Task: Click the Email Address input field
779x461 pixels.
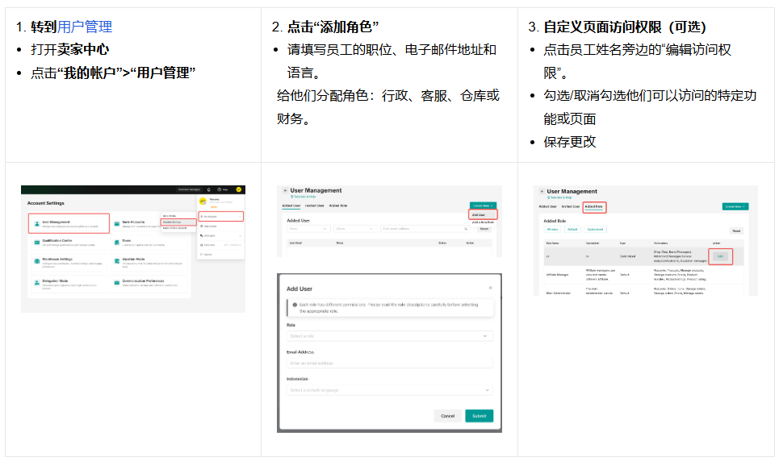Action: (389, 363)
